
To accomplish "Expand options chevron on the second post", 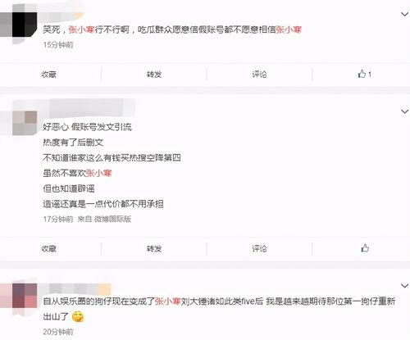I will 404,111.
